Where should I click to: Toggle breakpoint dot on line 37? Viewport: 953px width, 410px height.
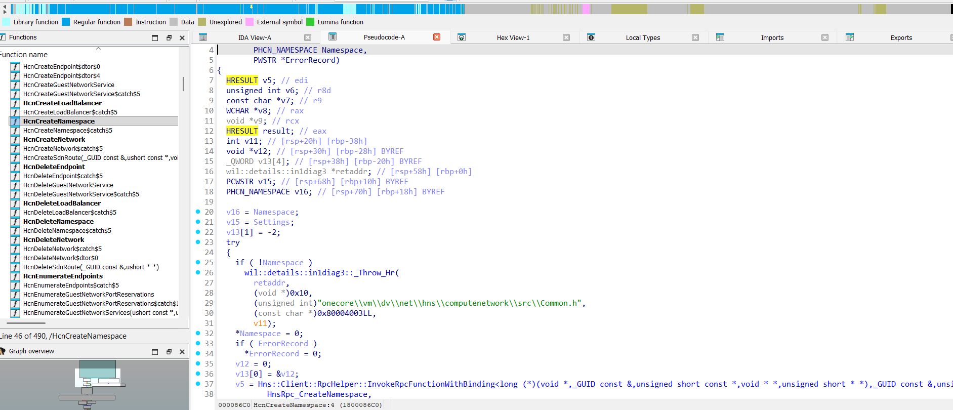click(198, 384)
